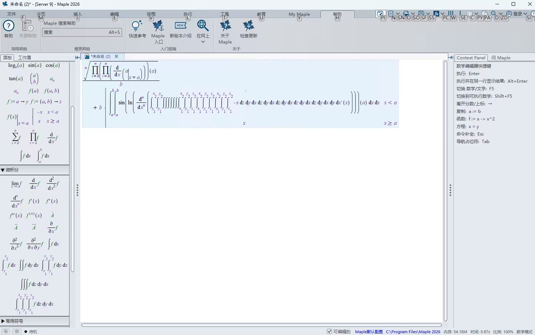Expand the 常用符号 palette section

click(x=3, y=321)
